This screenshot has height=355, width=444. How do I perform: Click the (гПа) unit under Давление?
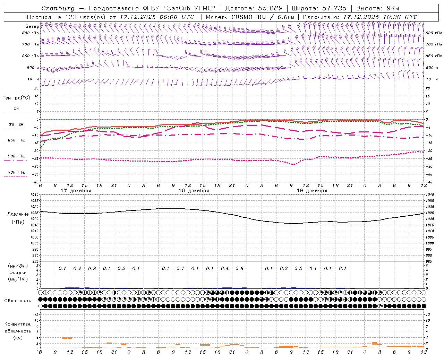pos(18,222)
